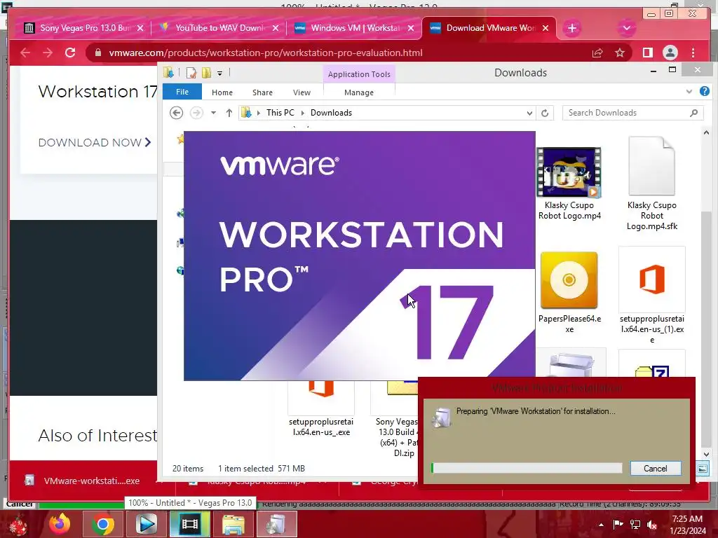Click the Search Downloads field
This screenshot has width=718, height=538.
pyautogui.click(x=632, y=113)
